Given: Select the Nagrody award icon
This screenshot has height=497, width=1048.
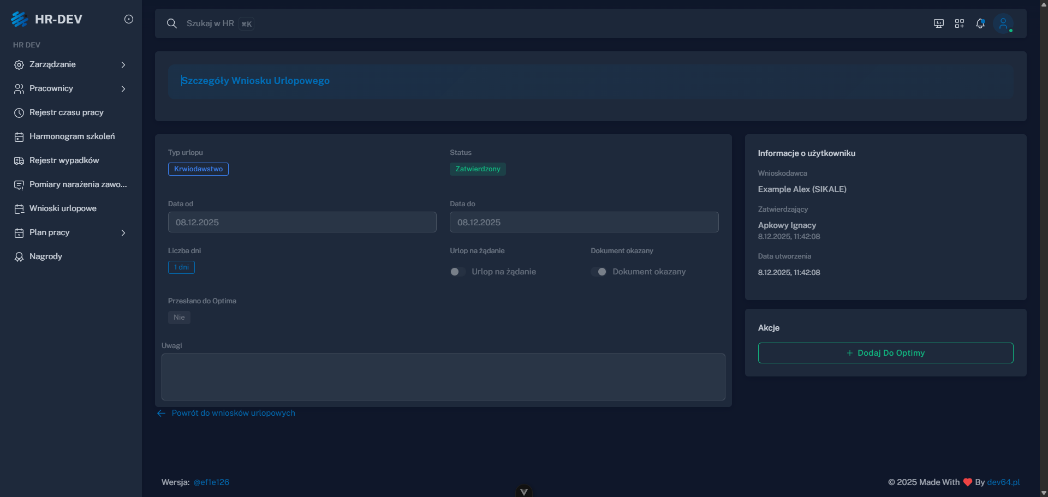Looking at the screenshot, I should point(19,256).
